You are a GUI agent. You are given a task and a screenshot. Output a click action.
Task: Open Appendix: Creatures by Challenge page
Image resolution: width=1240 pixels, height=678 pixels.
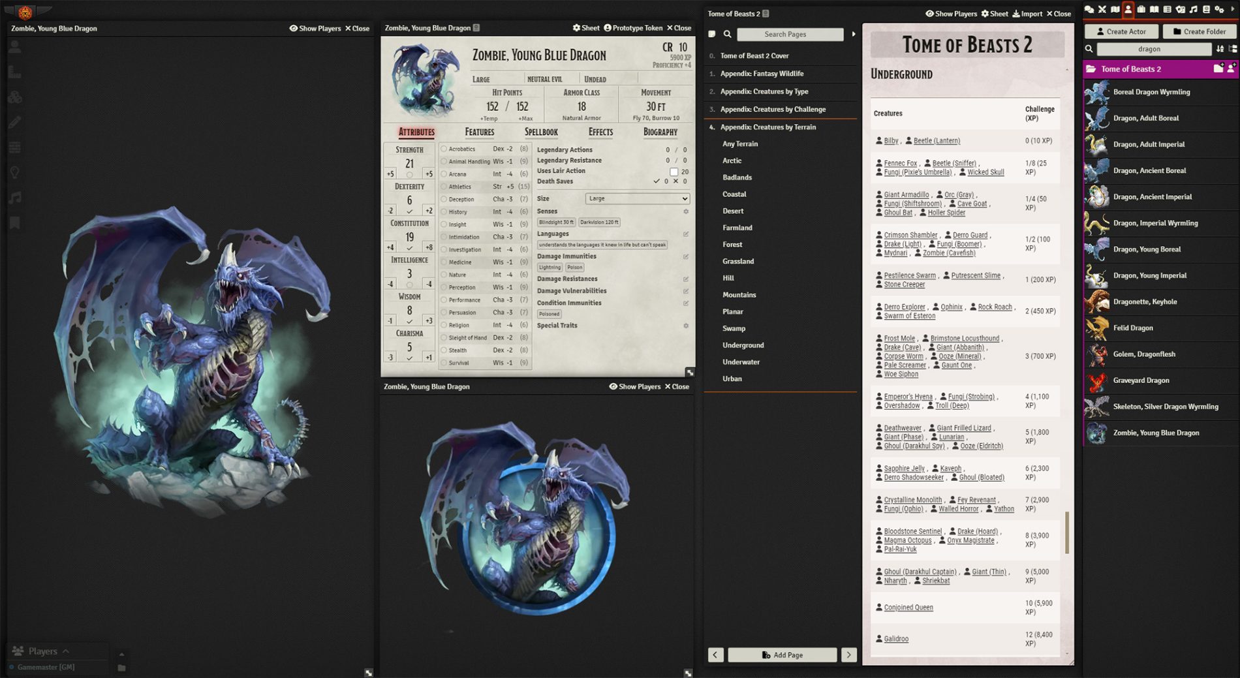pos(773,109)
